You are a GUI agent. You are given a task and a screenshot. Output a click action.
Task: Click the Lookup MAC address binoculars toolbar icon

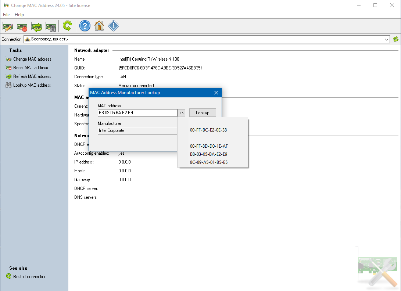point(51,26)
